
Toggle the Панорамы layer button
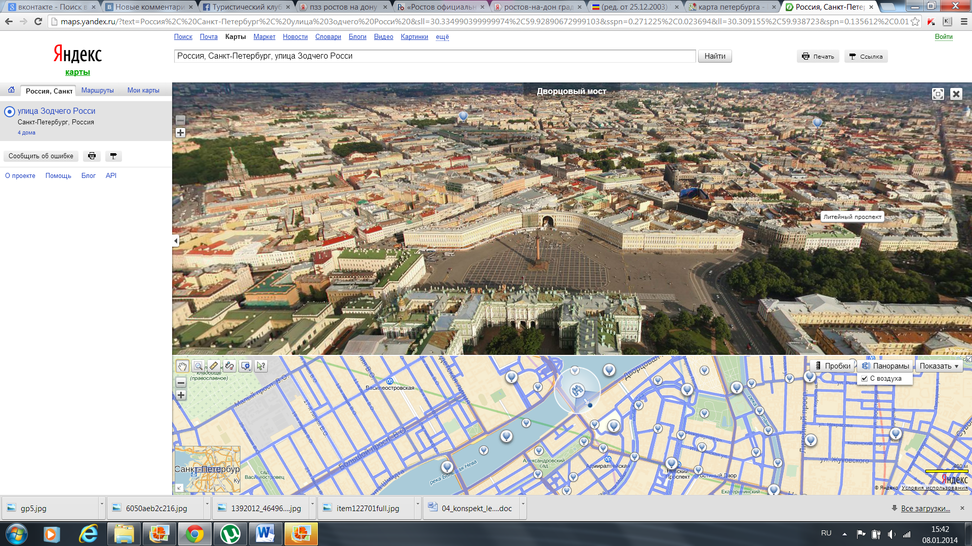(885, 366)
